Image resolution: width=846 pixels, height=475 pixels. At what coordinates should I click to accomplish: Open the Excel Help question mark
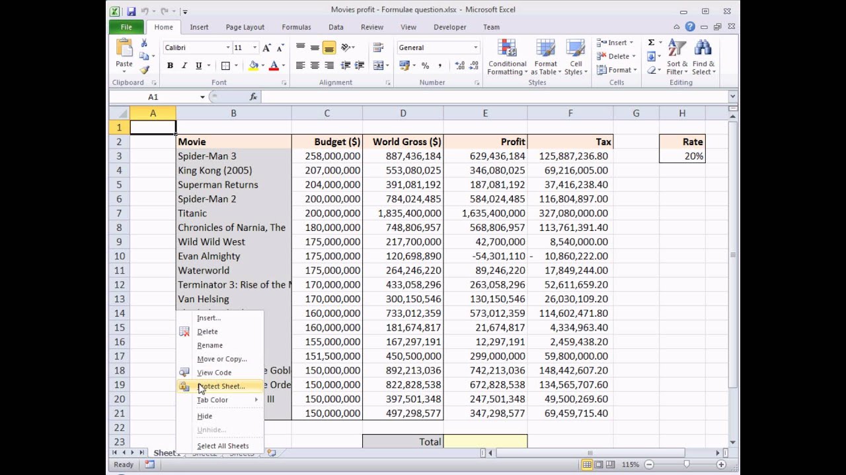coord(690,27)
